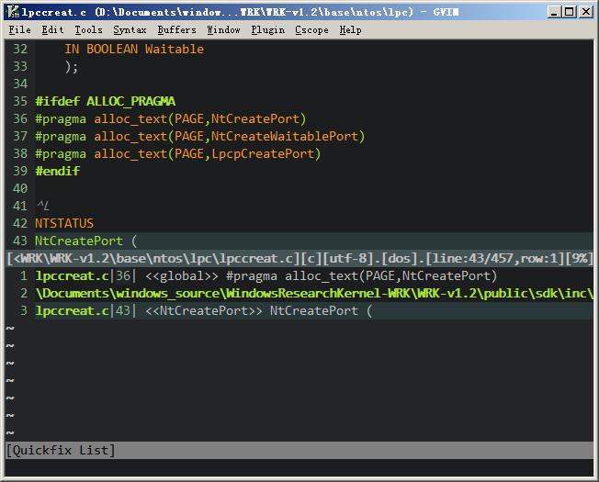Click the GVim application icon in title bar

coord(14,12)
